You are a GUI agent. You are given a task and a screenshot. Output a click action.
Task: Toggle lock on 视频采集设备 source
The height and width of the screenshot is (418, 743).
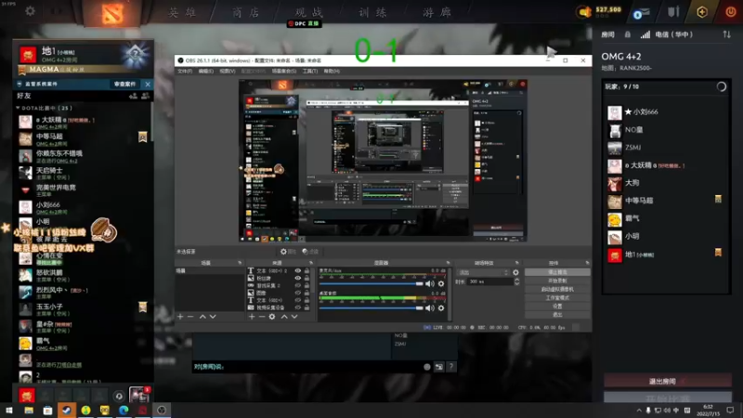306,307
